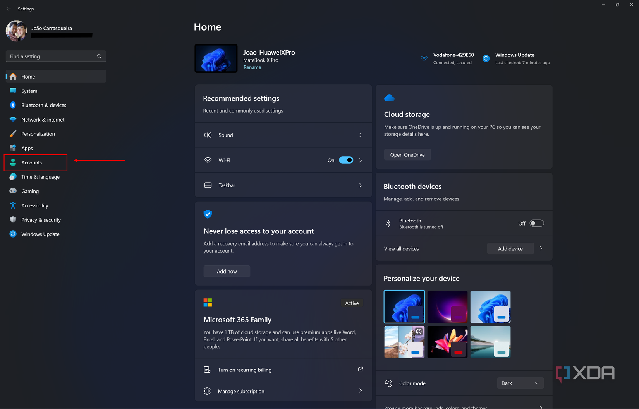This screenshot has height=409, width=639.
Task: Expand the Sound settings chevron
Action: 360,135
